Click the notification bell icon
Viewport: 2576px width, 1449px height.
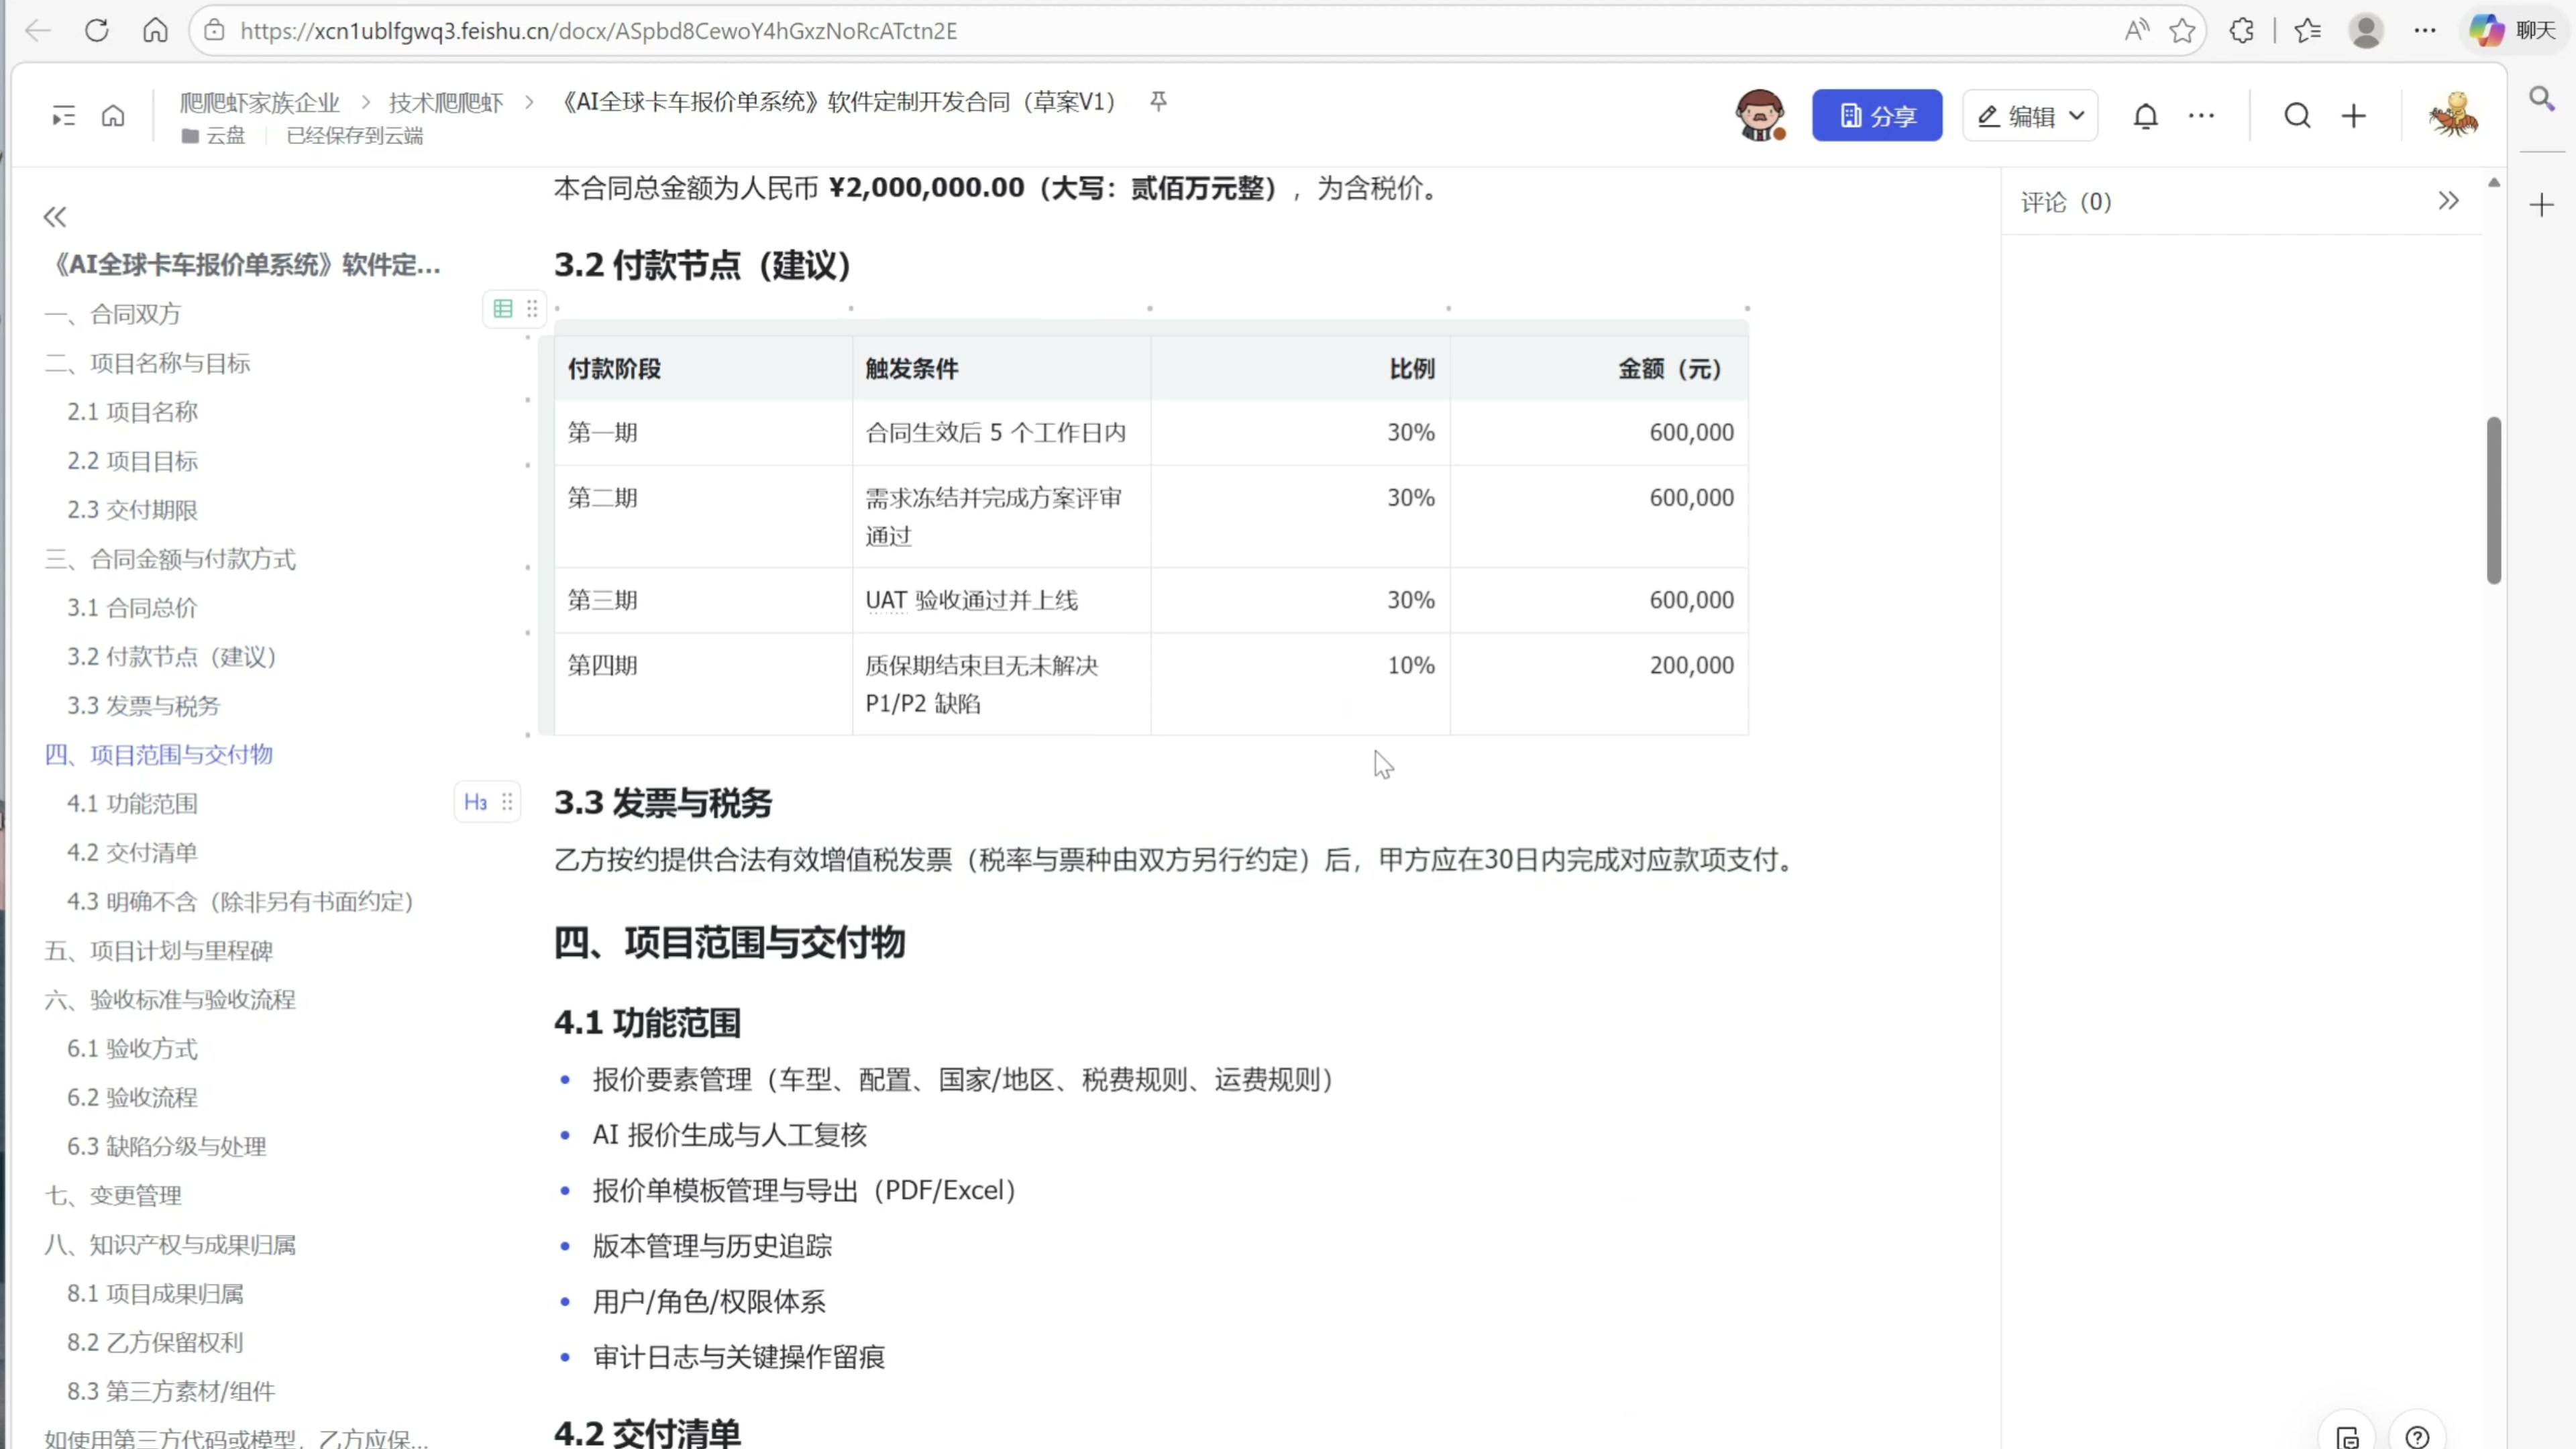click(x=2145, y=116)
